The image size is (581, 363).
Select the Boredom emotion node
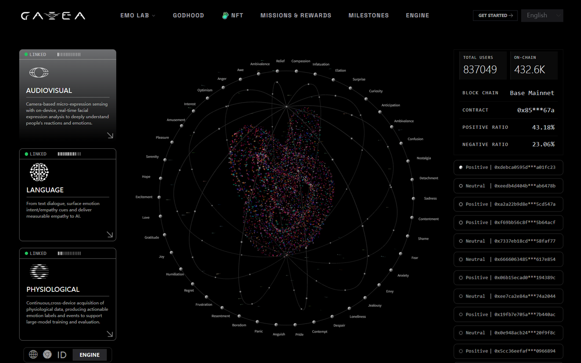coord(240,316)
